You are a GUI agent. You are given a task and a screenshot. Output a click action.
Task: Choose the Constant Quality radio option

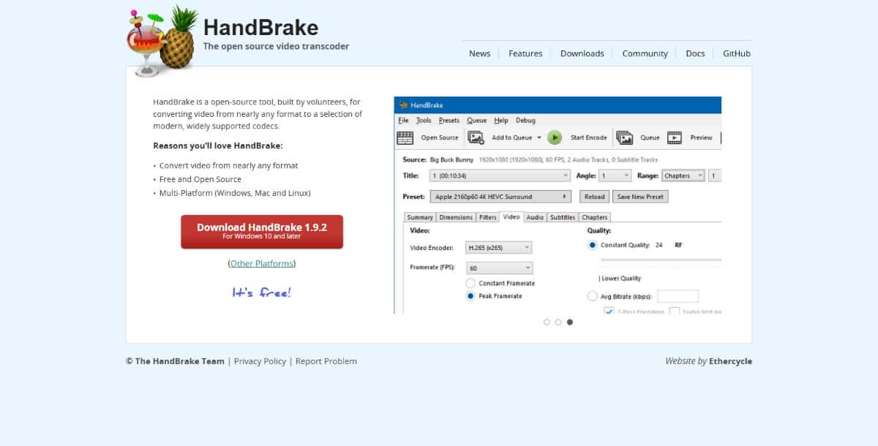(x=592, y=245)
